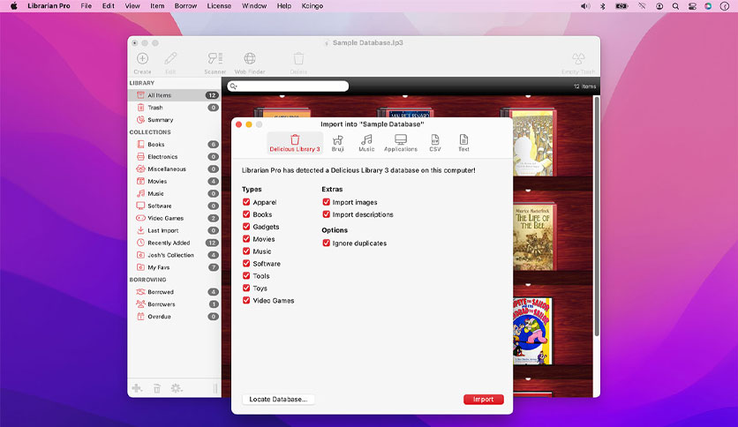Select the Miscellaneous collection
This screenshot has width=738, height=427.
175,169
